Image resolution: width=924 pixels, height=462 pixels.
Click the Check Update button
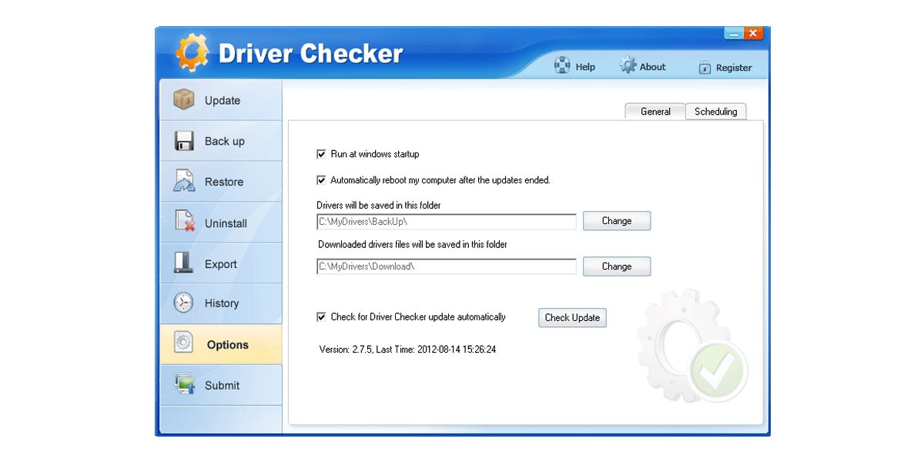click(572, 318)
